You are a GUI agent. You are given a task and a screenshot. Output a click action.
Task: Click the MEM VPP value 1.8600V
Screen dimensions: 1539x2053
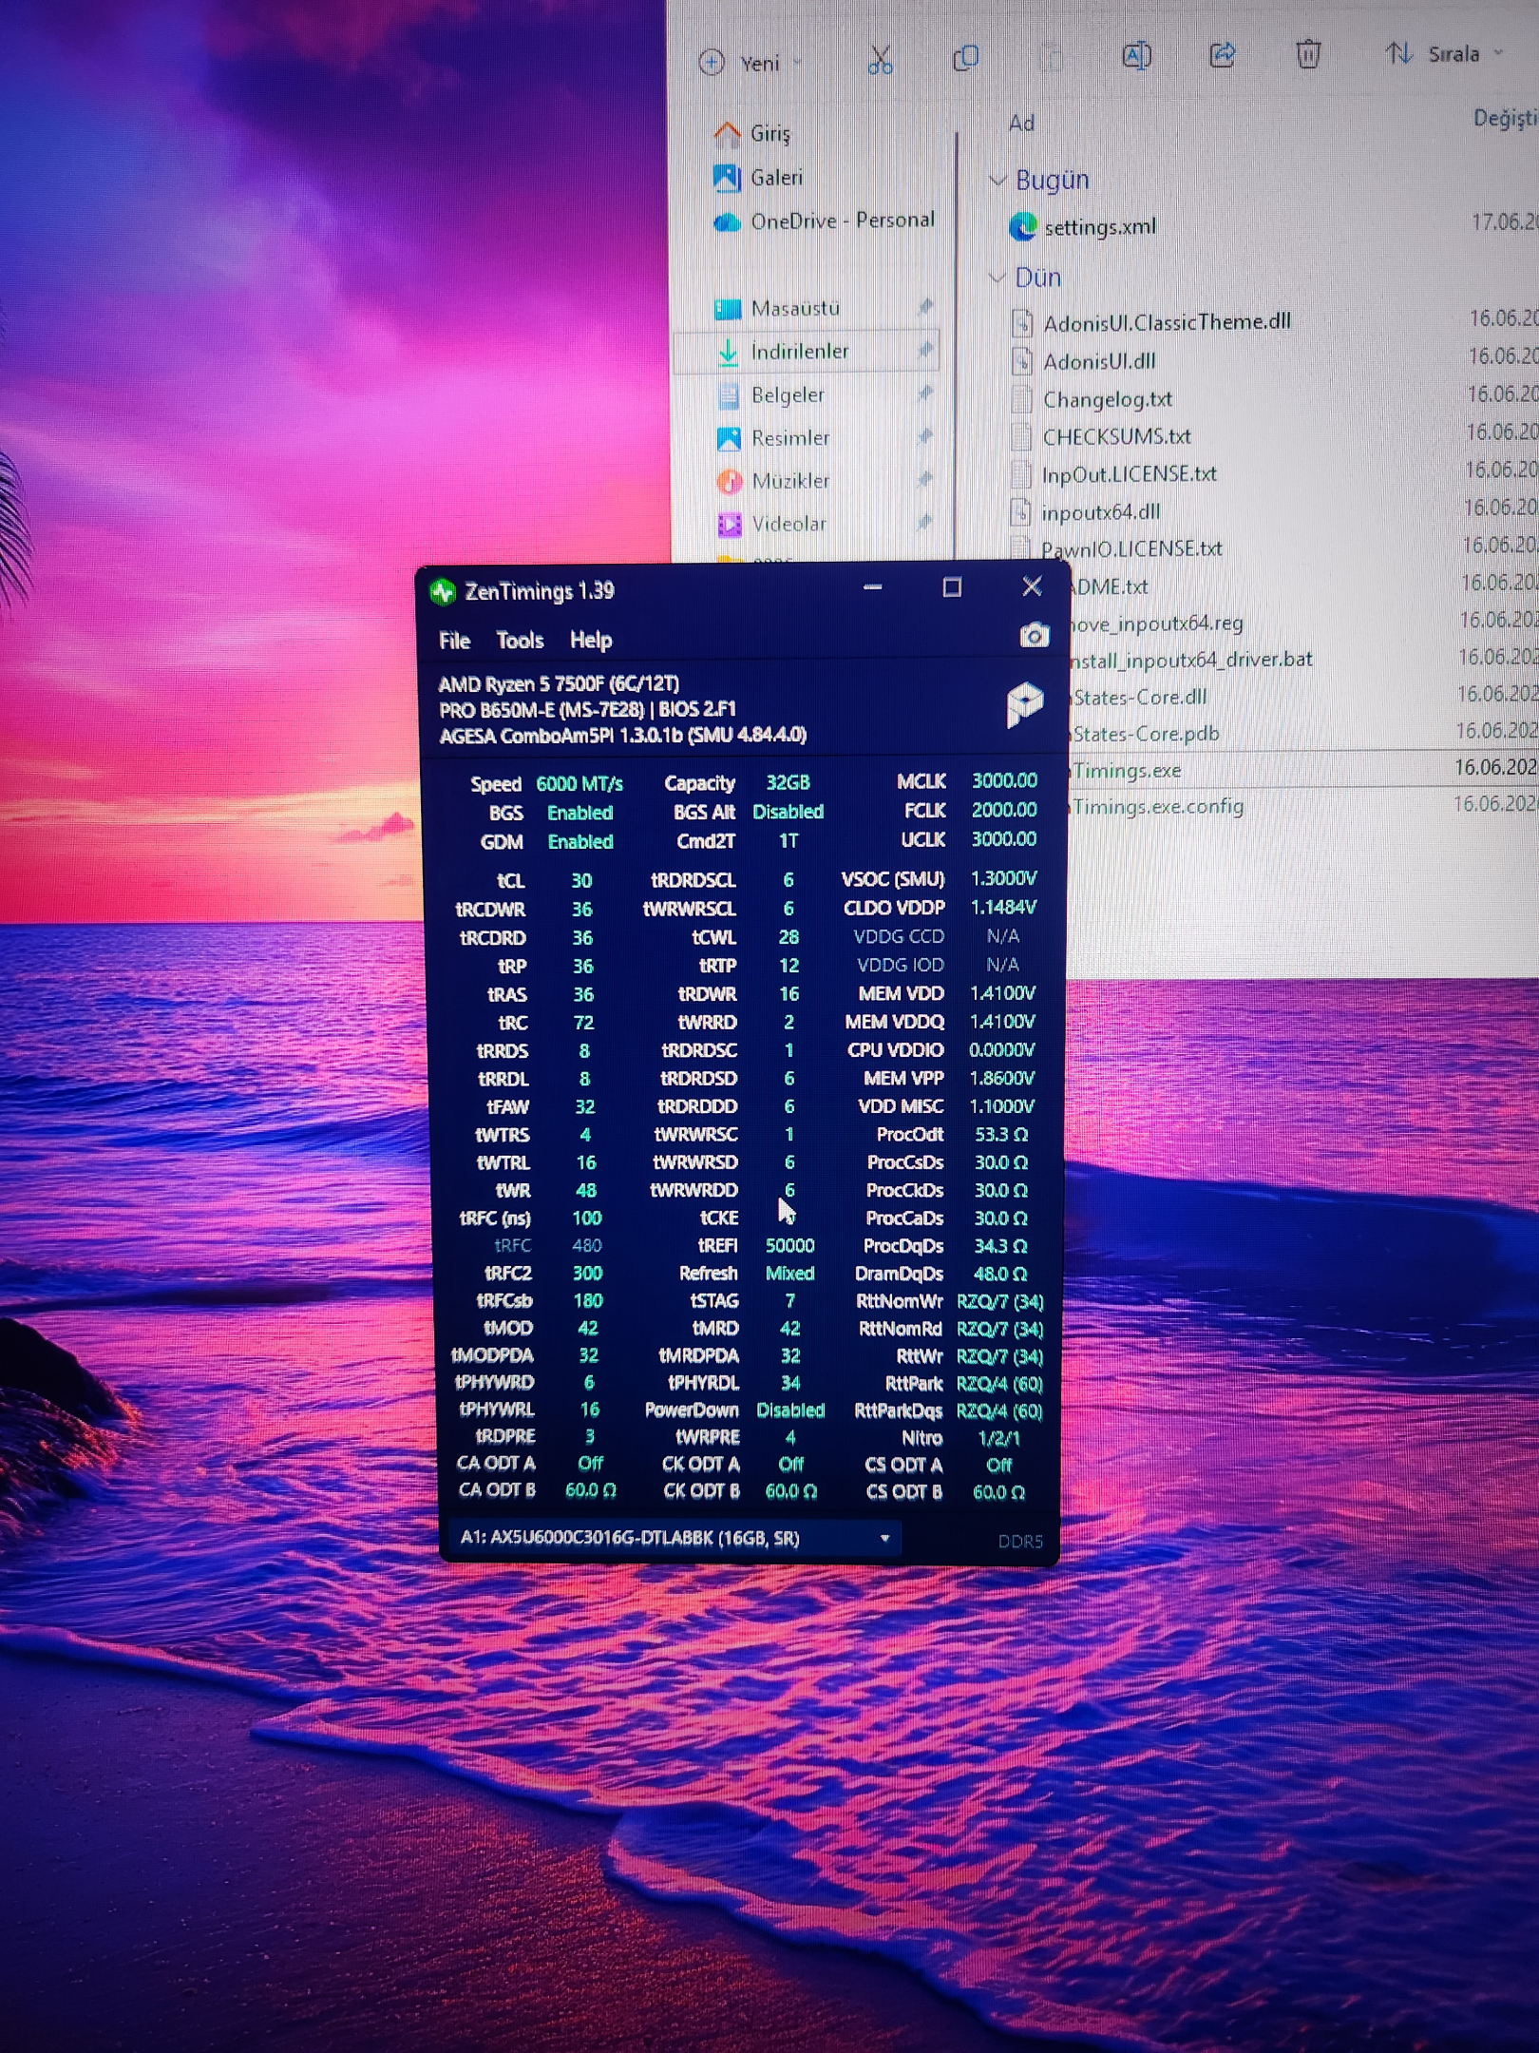[1001, 1079]
